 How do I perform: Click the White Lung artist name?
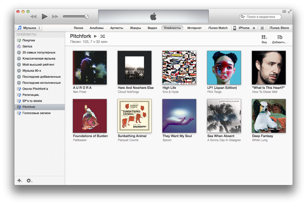pyautogui.click(x=260, y=140)
